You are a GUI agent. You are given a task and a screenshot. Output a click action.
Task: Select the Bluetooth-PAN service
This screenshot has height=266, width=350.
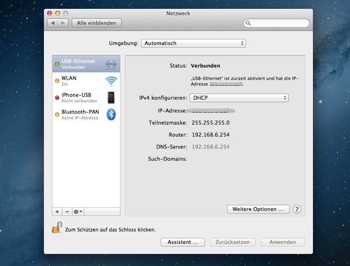[86, 115]
